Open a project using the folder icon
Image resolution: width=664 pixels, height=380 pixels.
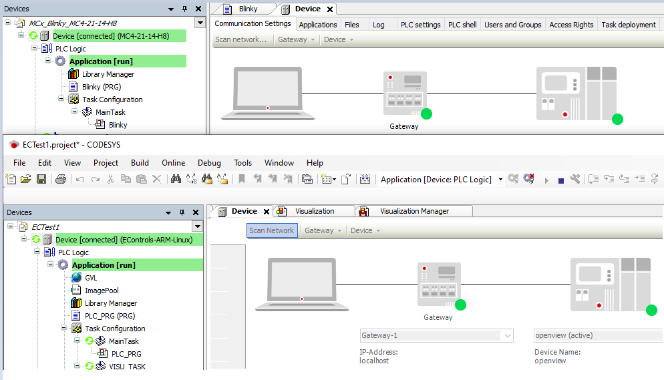(26, 179)
